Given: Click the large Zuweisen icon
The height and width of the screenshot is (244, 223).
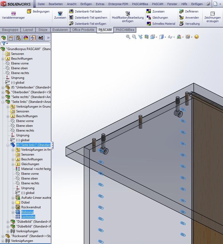Looking at the screenshot, I should pos(60,15).
